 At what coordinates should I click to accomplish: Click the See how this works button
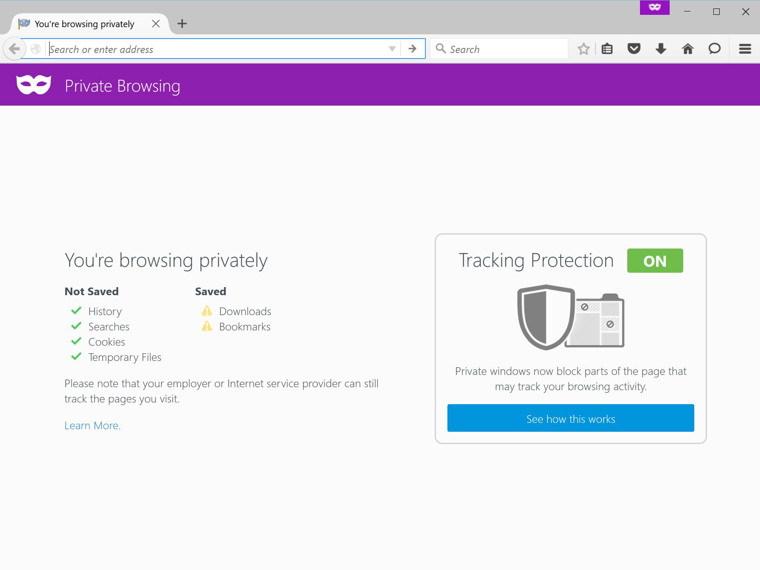(x=570, y=418)
